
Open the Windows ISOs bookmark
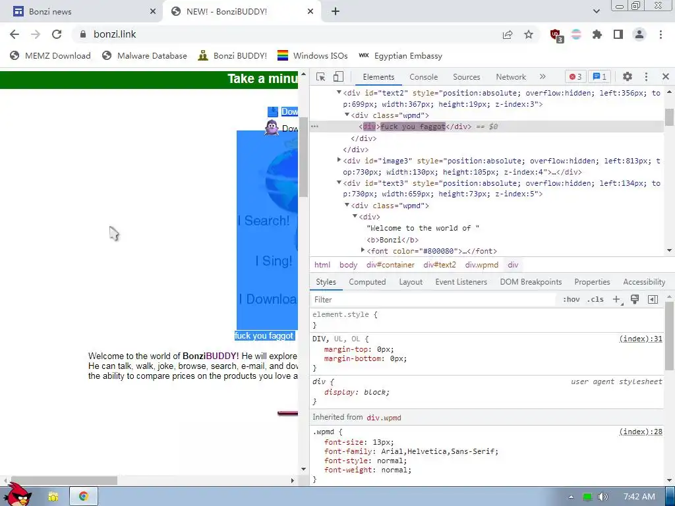[x=312, y=56]
